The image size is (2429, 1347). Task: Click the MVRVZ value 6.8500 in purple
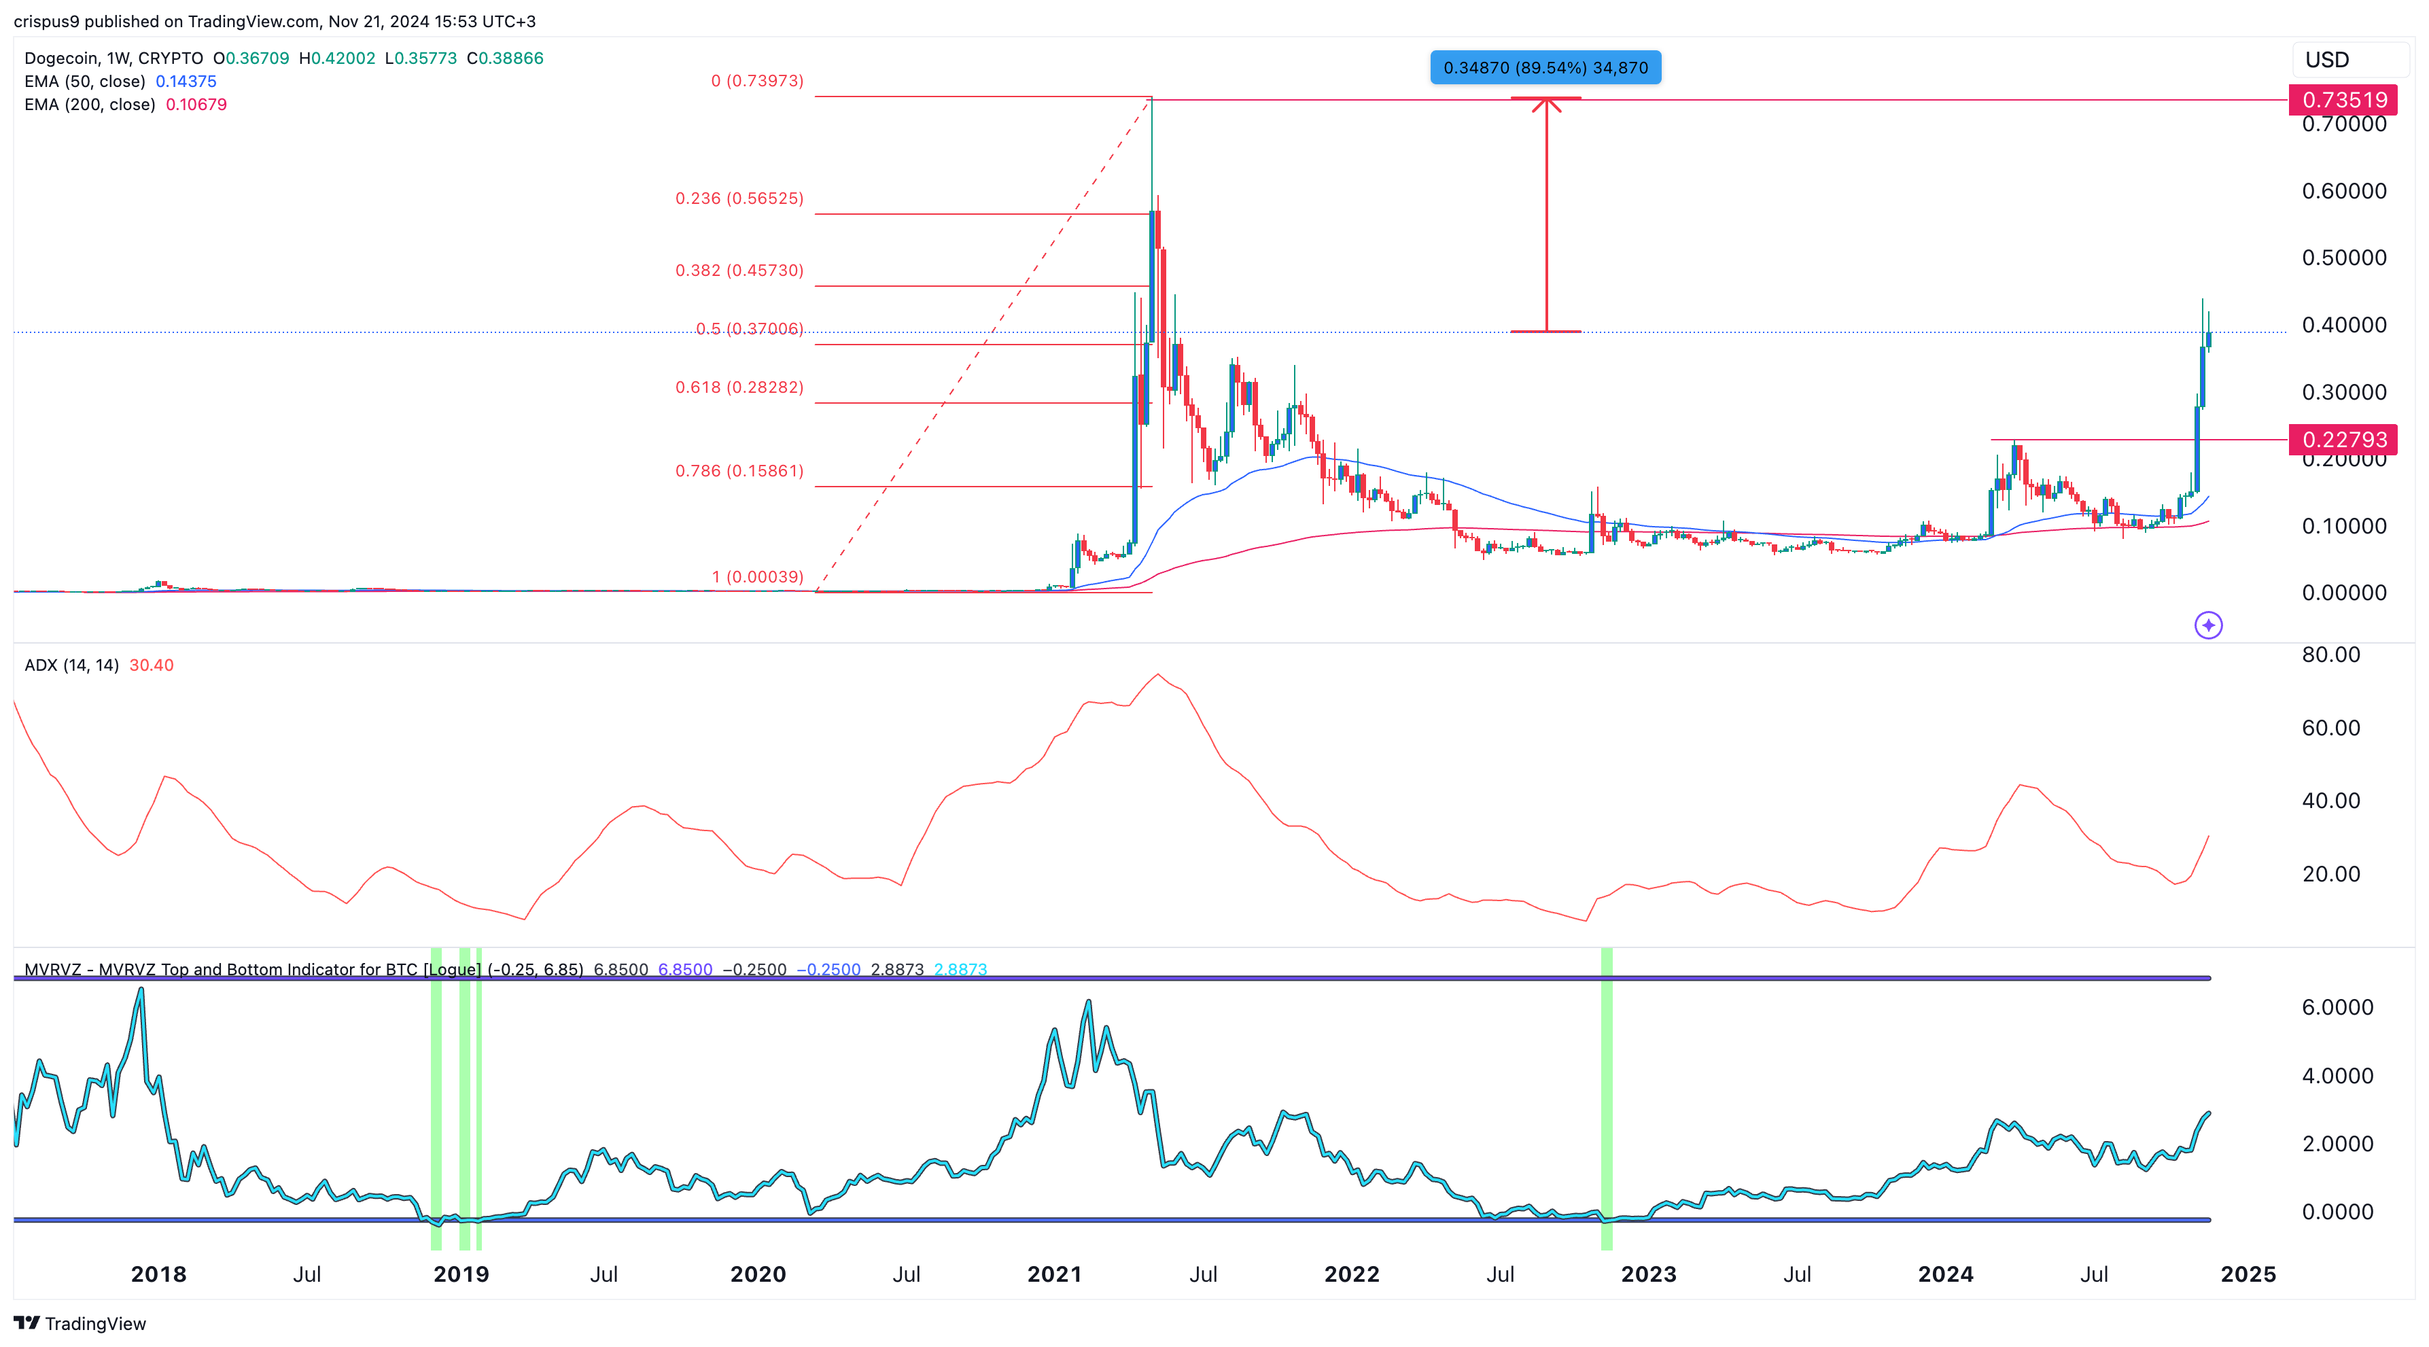click(x=684, y=969)
